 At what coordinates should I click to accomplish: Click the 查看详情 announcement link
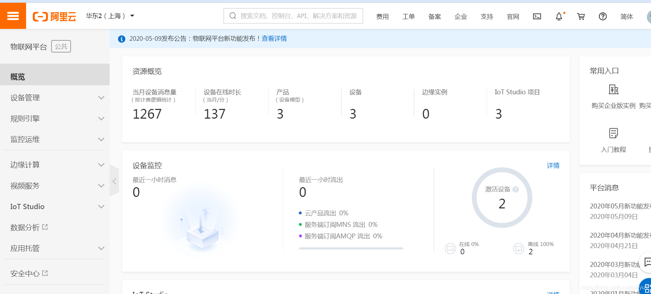click(274, 39)
